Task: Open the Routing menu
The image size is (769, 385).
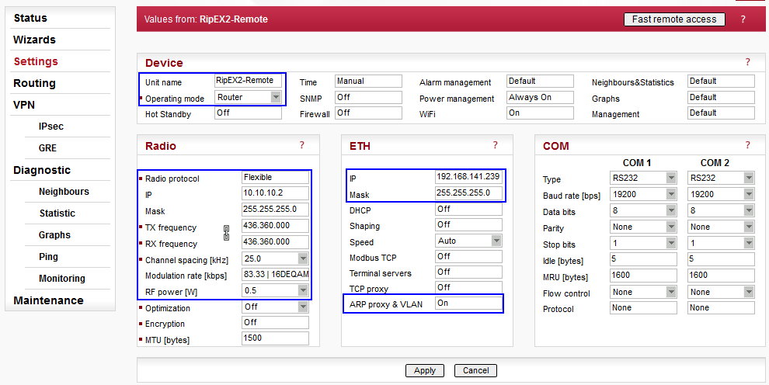Action: (x=34, y=83)
